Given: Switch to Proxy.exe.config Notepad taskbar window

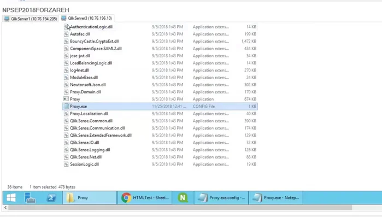Looking at the screenshot, I should coord(221,197).
